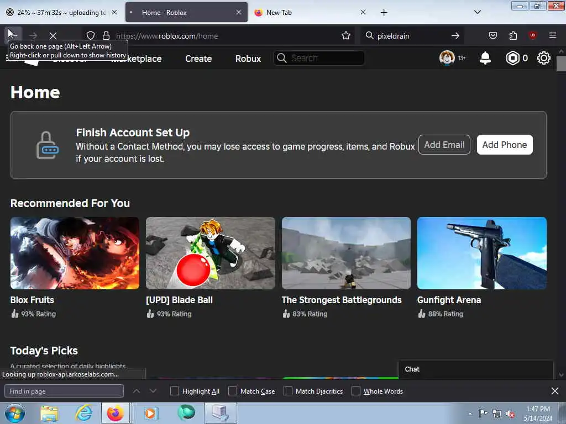Click the search arrow next to pixeldrain
The height and width of the screenshot is (424, 566).
[x=455, y=36]
